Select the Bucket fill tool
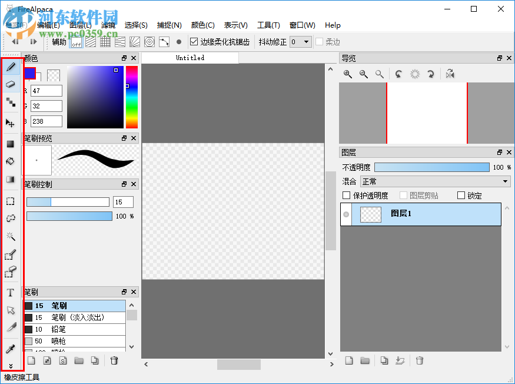Viewport: 515px width, 384px height. [10, 161]
